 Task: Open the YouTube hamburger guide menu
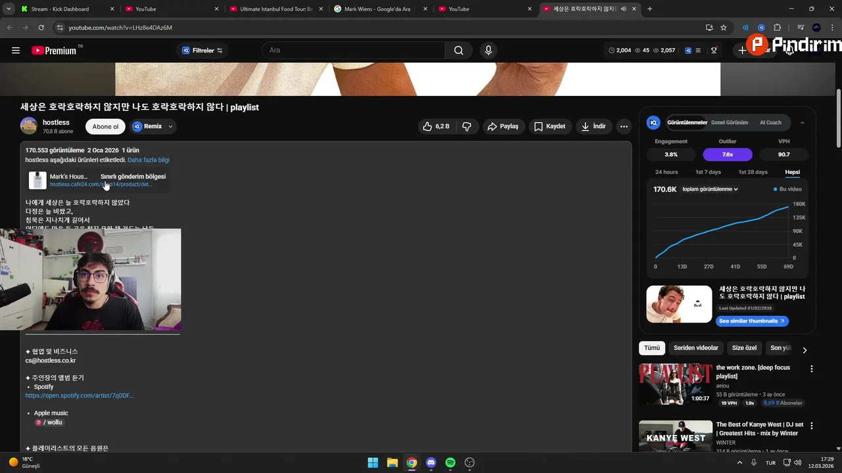click(16, 51)
